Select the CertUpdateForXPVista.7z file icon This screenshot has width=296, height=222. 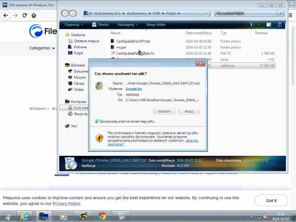coord(113,53)
